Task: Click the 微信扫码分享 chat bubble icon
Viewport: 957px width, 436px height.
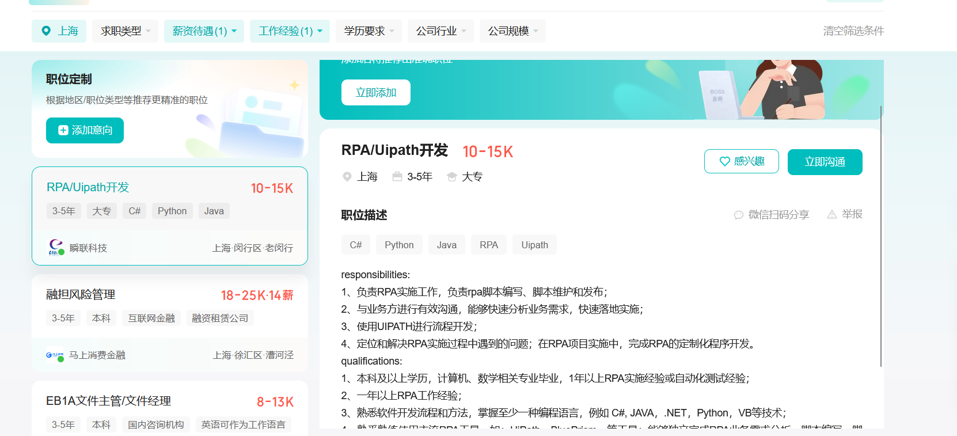Action: pyautogui.click(x=739, y=215)
